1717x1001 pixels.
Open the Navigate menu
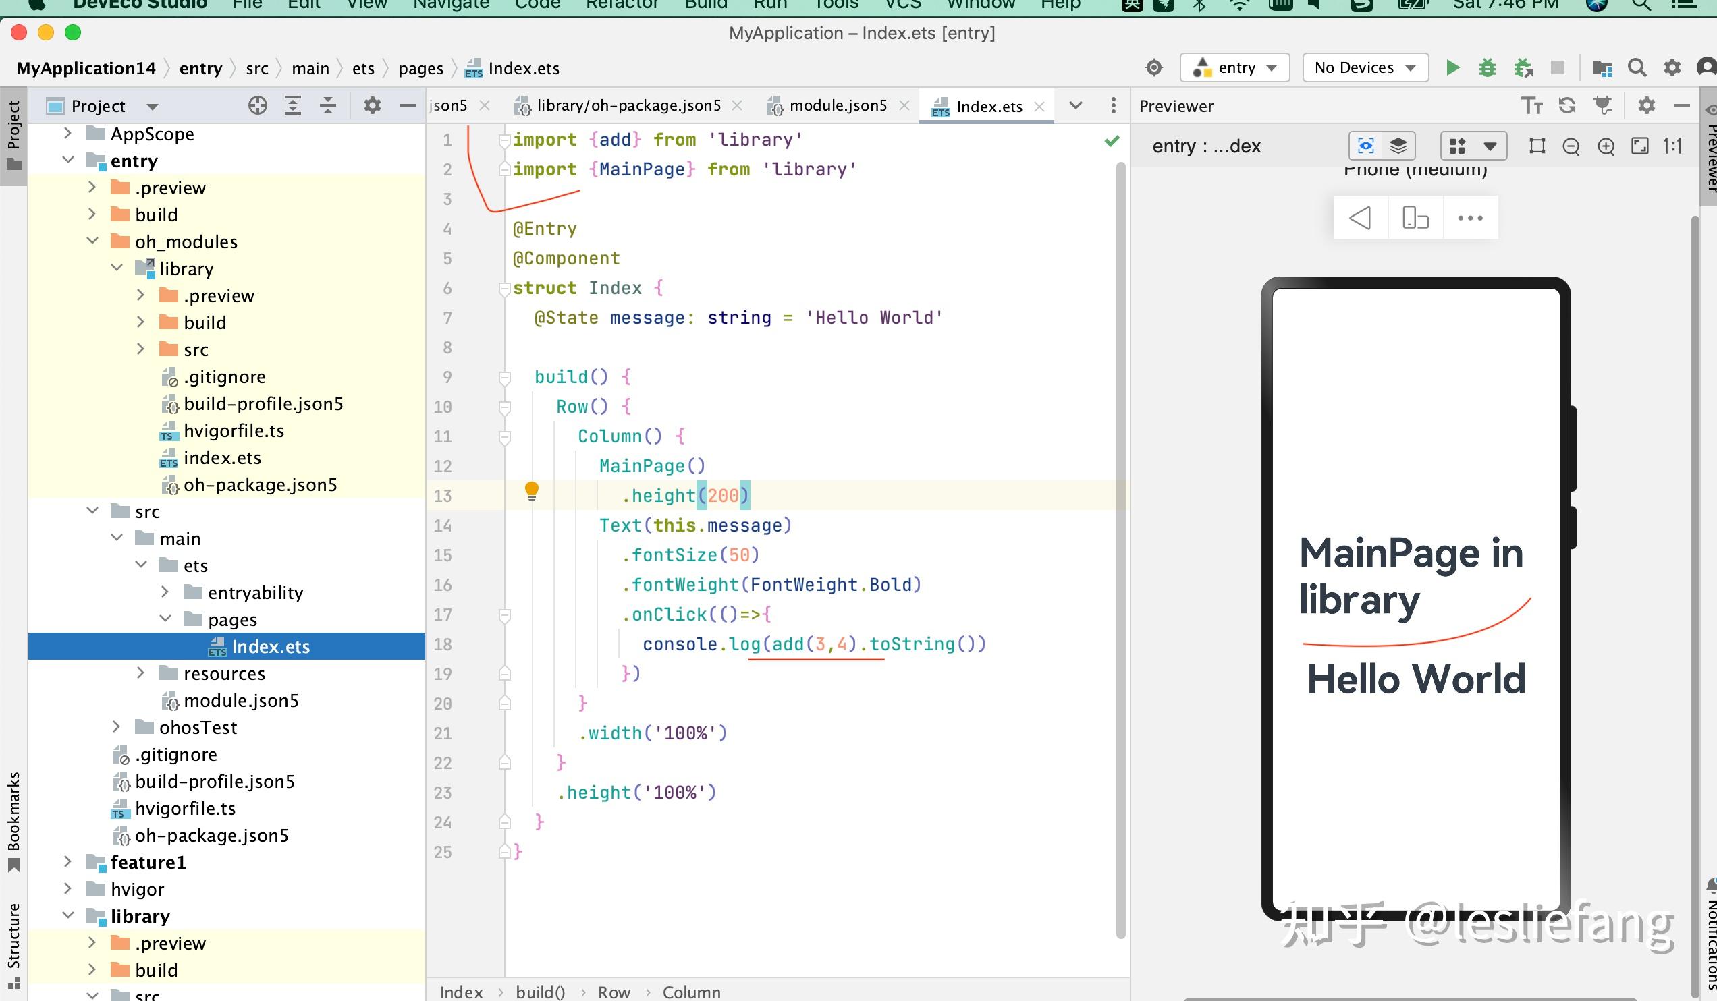[451, 5]
